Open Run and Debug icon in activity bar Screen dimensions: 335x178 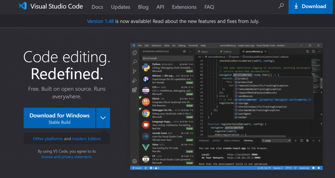(134, 81)
